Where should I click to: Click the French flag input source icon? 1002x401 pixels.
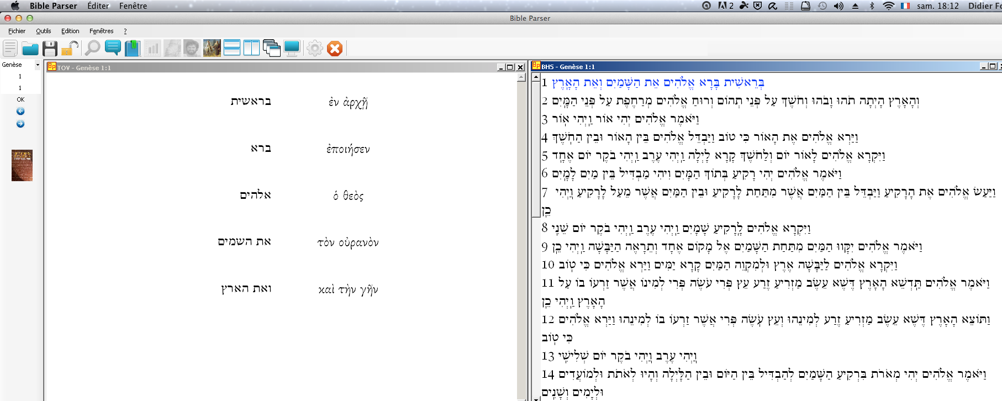[x=905, y=6]
